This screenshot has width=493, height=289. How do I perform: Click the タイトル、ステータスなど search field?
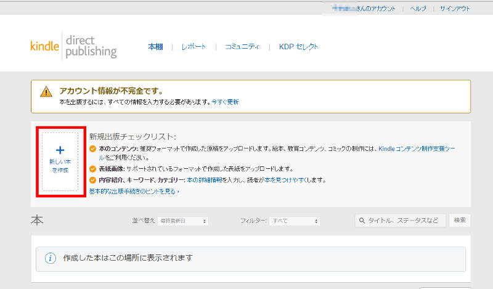(400, 221)
